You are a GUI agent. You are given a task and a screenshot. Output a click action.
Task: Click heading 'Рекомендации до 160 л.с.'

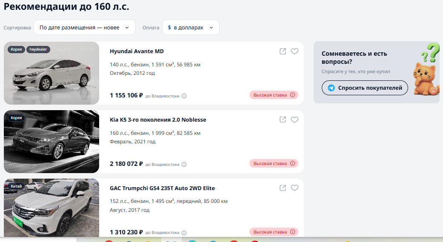tap(66, 6)
